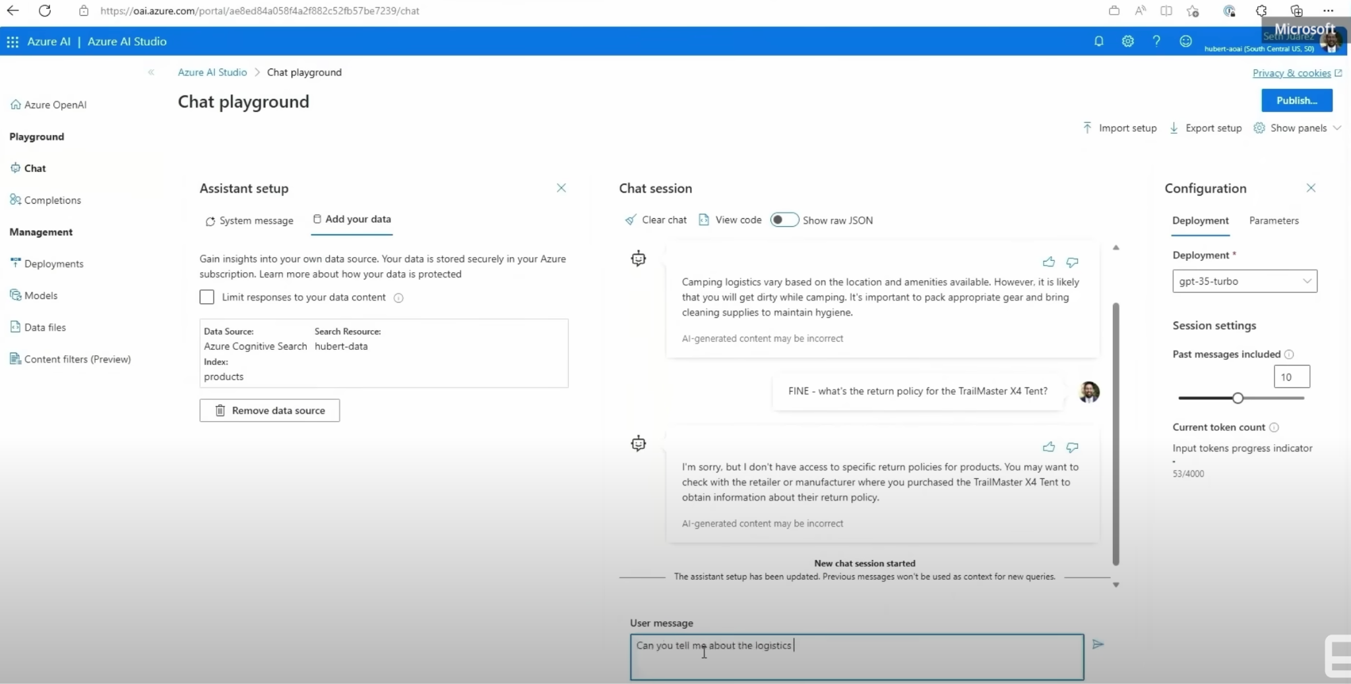This screenshot has width=1351, height=684.
Task: Open Privacy & cookies link
Action: pyautogui.click(x=1296, y=73)
